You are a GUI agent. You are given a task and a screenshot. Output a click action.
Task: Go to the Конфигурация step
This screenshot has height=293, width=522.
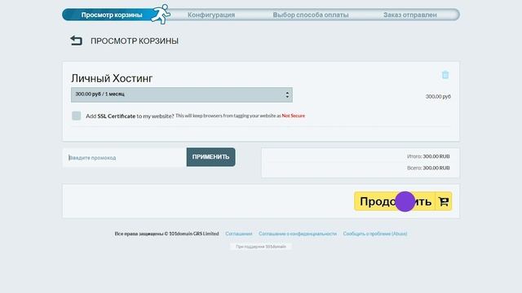click(211, 15)
